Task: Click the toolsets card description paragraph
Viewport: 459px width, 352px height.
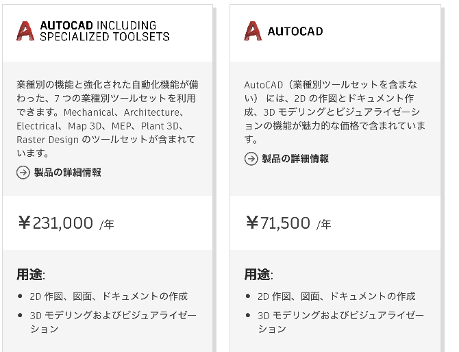Action: pyautogui.click(x=108, y=118)
